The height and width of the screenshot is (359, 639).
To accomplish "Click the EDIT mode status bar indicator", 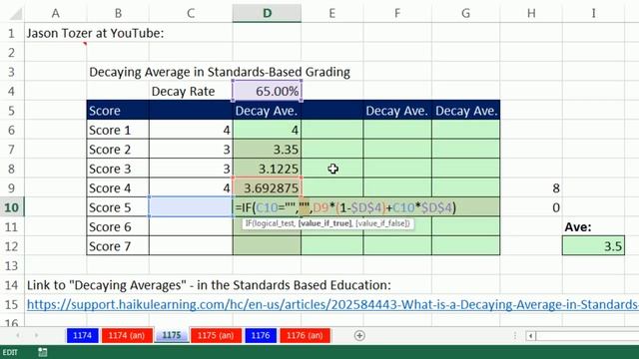I will pos(10,352).
